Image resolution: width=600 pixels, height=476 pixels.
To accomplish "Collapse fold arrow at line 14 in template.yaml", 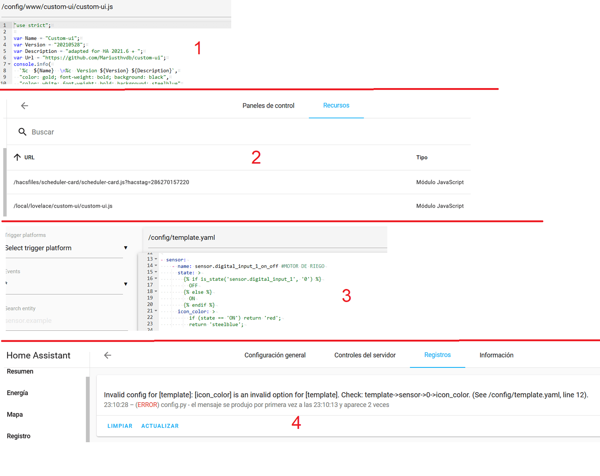I will tap(156, 266).
